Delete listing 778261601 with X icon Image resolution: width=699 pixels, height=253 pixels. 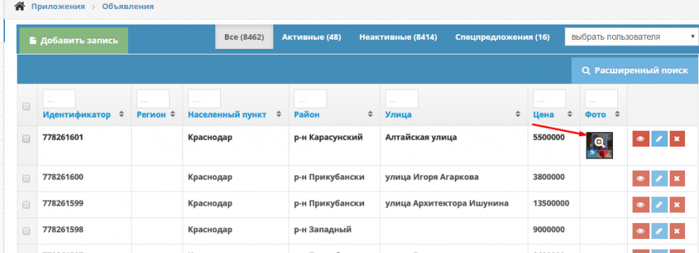pyautogui.click(x=677, y=139)
